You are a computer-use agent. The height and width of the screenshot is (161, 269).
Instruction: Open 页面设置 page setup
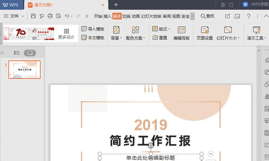pos(204,33)
